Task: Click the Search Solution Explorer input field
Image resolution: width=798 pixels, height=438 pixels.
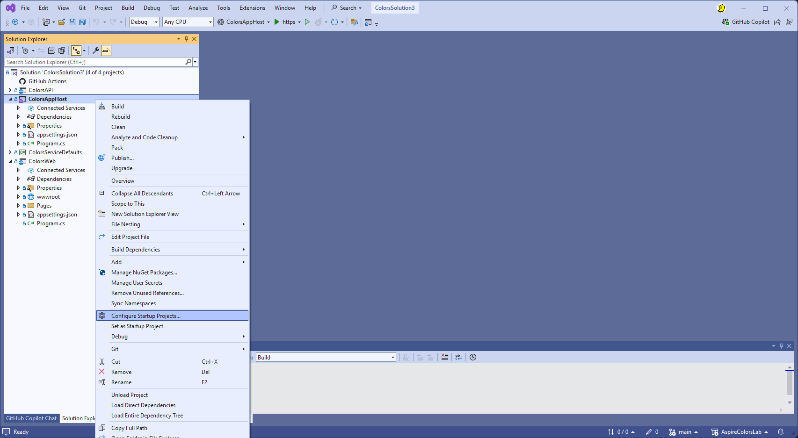Action: tap(95, 62)
